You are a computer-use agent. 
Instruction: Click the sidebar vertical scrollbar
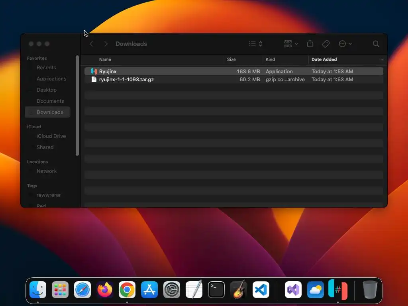click(x=77, y=105)
